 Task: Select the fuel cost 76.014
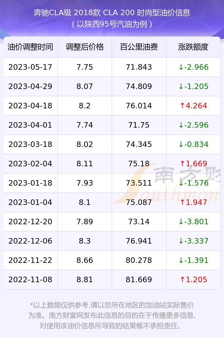[139, 106]
